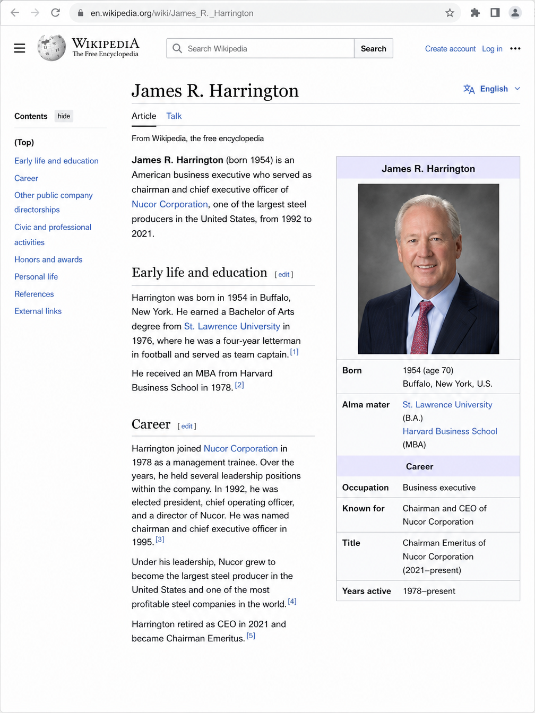This screenshot has height=713, width=535.
Task: Toggle the browser side panel icon
Action: coord(495,13)
